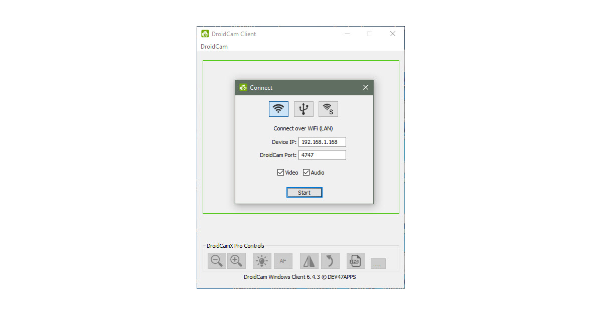Minimize the DroidCam Client window

point(347,34)
